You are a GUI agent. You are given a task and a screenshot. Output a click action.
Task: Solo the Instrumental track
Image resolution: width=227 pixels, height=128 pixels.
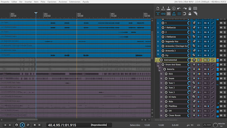point(225,60)
